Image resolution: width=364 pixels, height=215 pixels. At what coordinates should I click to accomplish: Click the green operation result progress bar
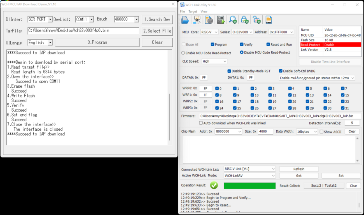coord(249,186)
